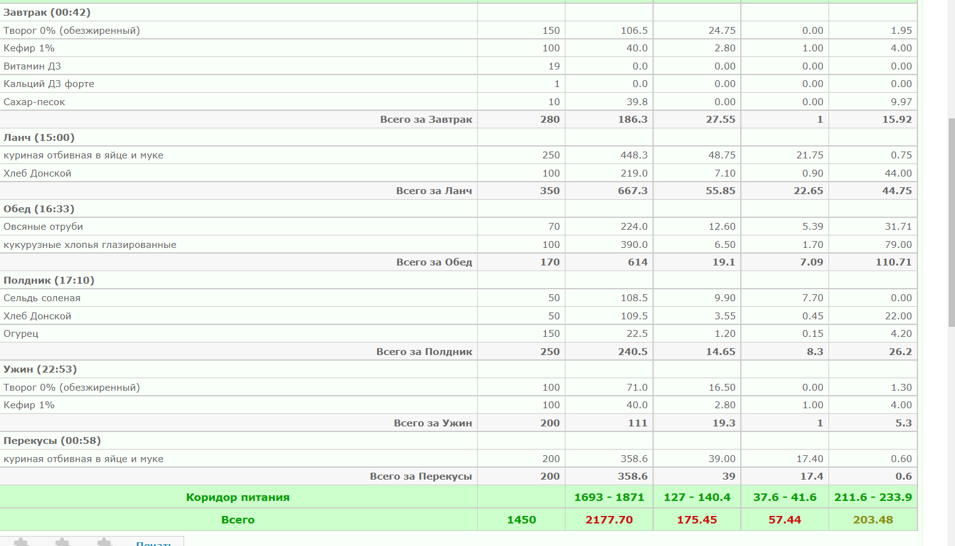Click 'кукурузные хлопья глазированные' food name
This screenshot has width=955, height=546.
pyautogui.click(x=90, y=244)
